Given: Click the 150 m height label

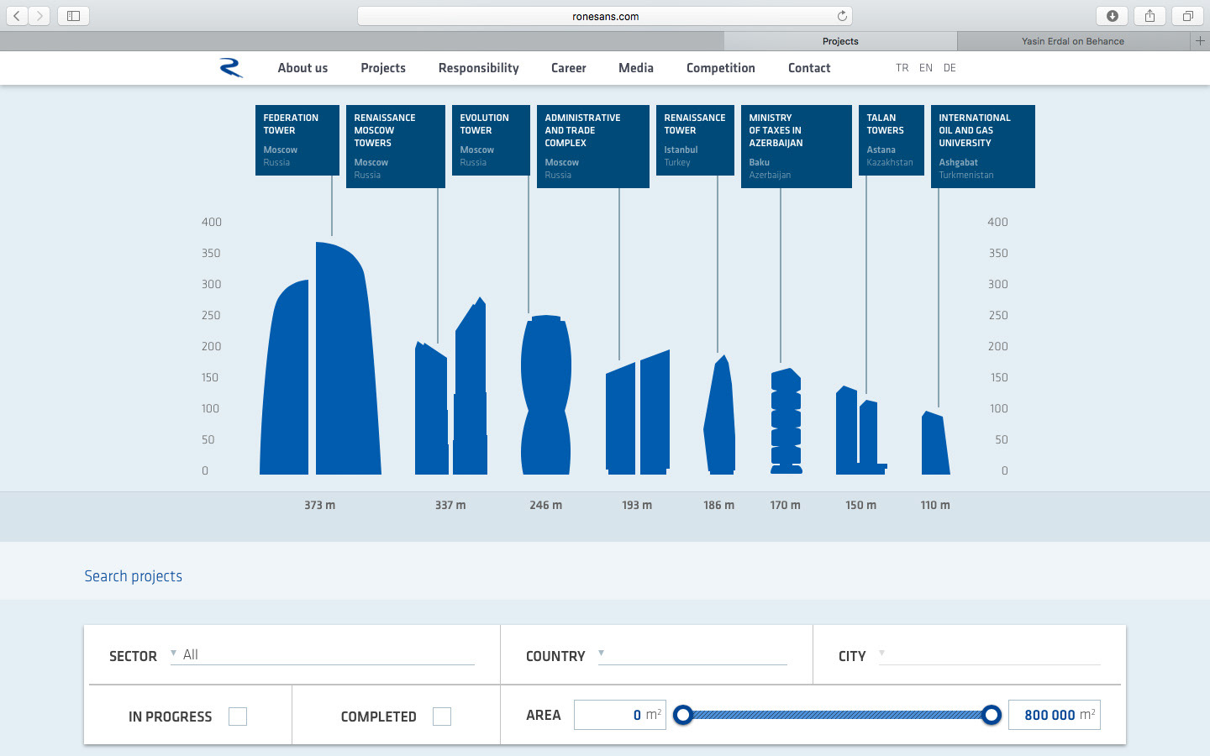Looking at the screenshot, I should tap(861, 506).
